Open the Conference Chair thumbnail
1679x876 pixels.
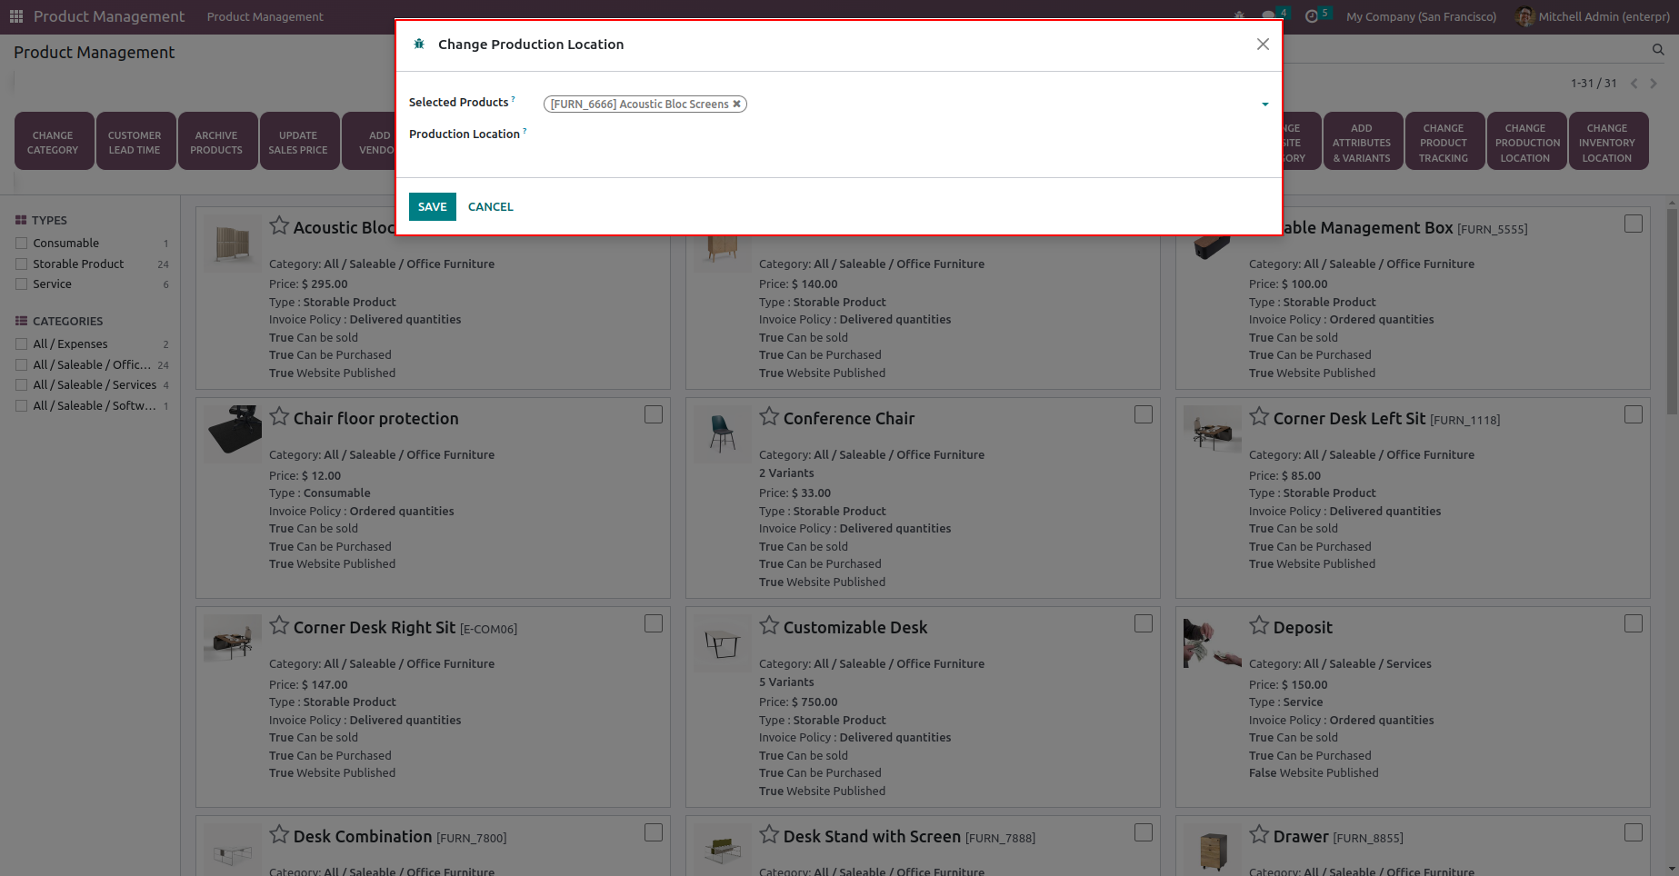(x=723, y=434)
